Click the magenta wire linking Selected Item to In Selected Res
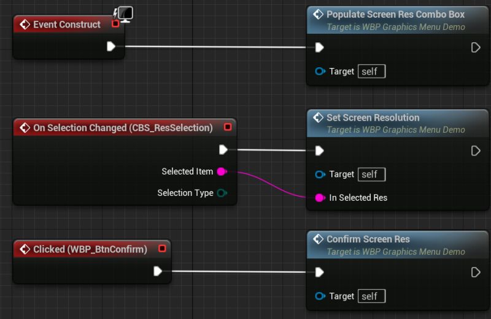 coord(269,184)
